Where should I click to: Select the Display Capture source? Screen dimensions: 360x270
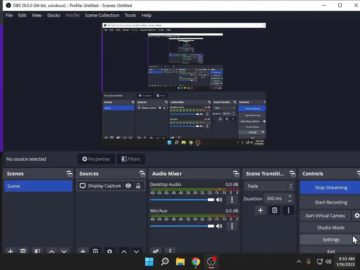[x=111, y=186]
